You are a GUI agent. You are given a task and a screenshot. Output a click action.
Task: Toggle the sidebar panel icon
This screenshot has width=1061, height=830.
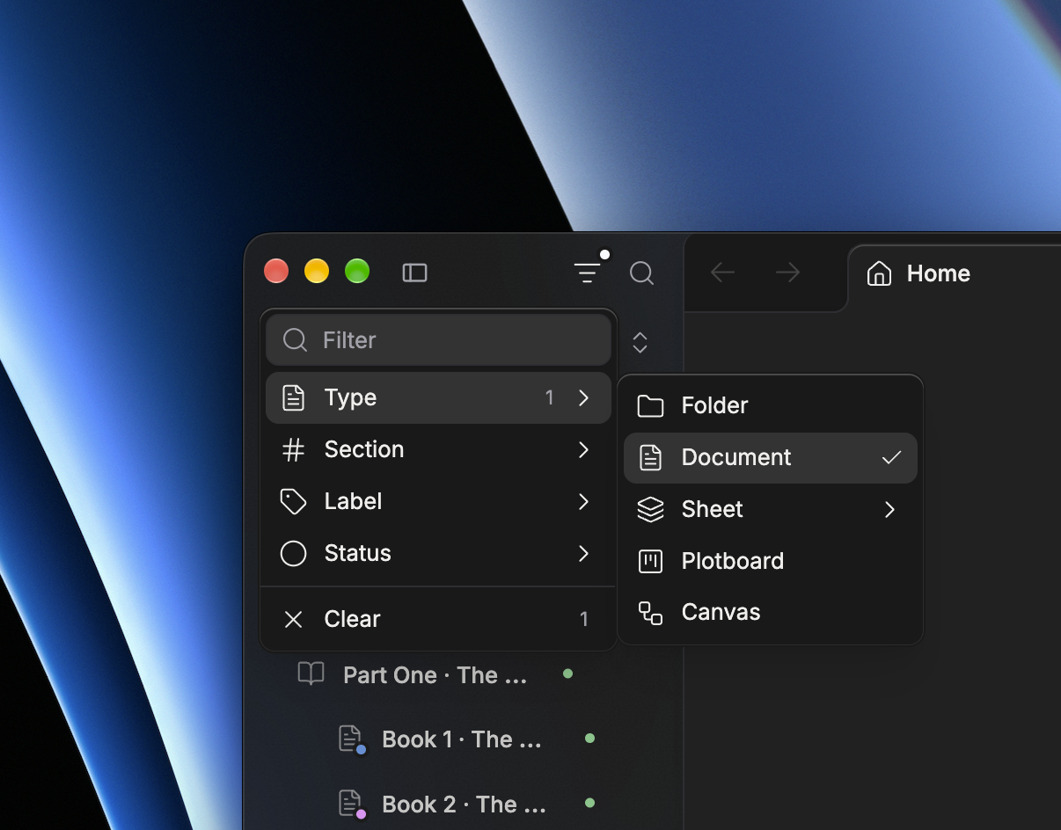[414, 273]
